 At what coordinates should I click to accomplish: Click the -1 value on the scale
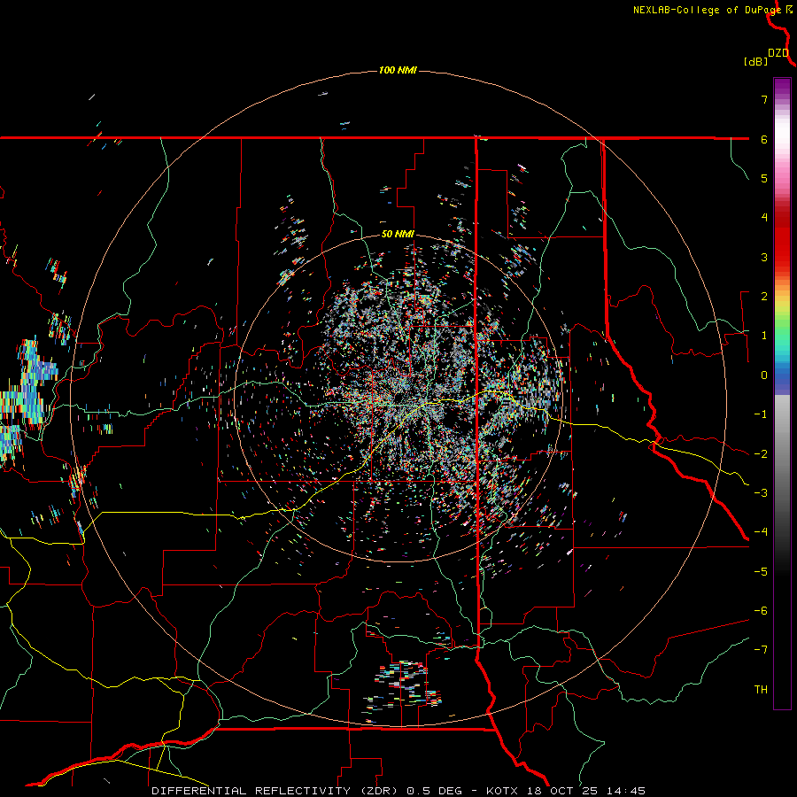point(761,414)
